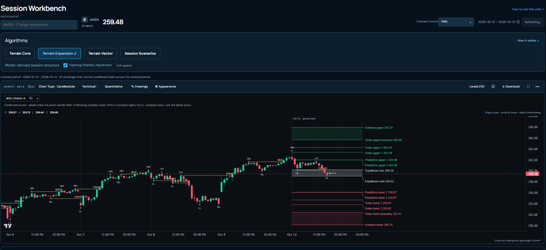Toggle the Opening Volatility Adjustment checkbox
This screenshot has width=546, height=250.
point(65,65)
